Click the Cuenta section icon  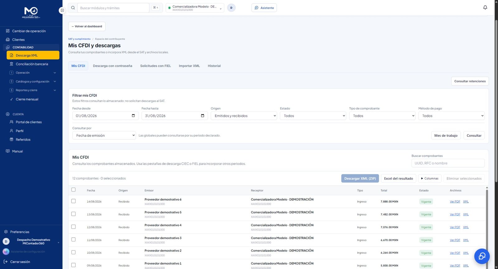[8, 114]
